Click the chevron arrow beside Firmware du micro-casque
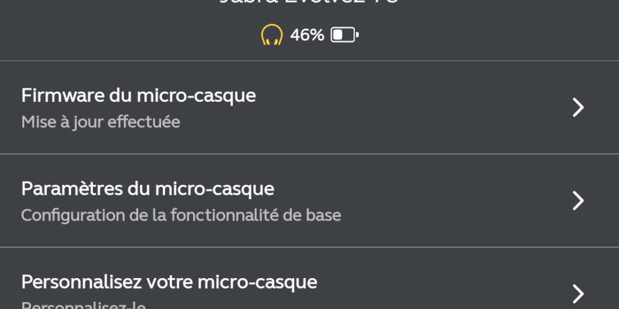This screenshot has width=619, height=309. (x=578, y=107)
